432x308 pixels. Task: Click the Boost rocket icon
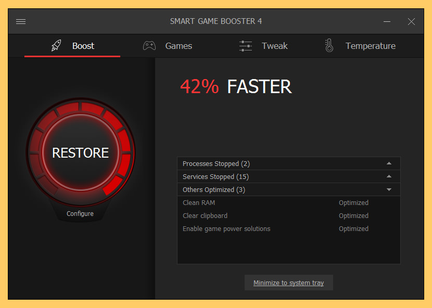(56, 45)
